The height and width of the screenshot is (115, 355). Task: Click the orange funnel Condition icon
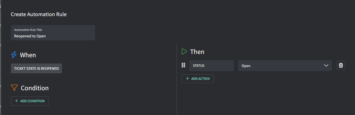click(x=14, y=88)
